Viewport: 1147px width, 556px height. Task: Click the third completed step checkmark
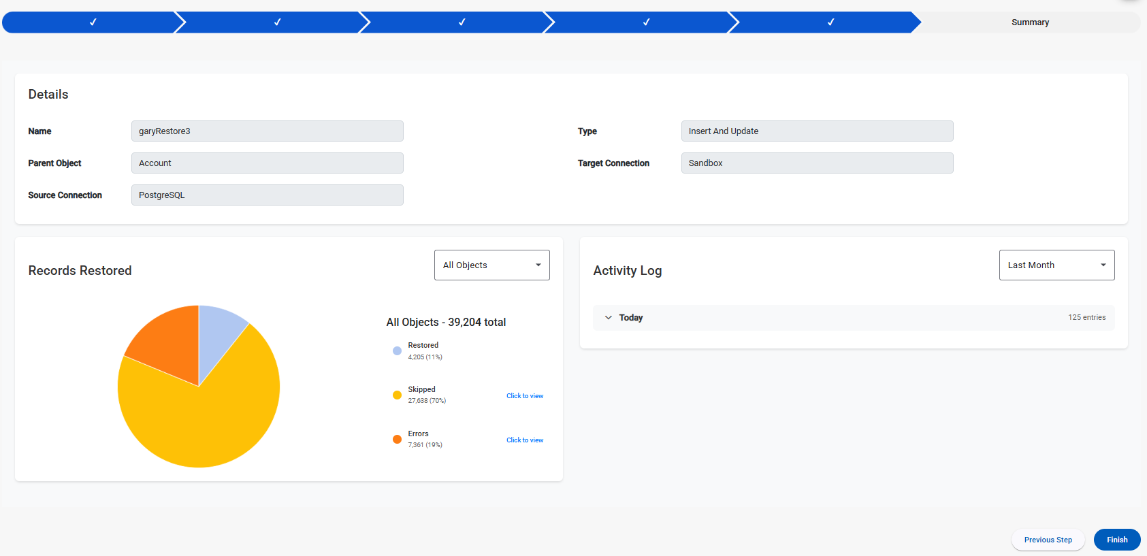[462, 22]
